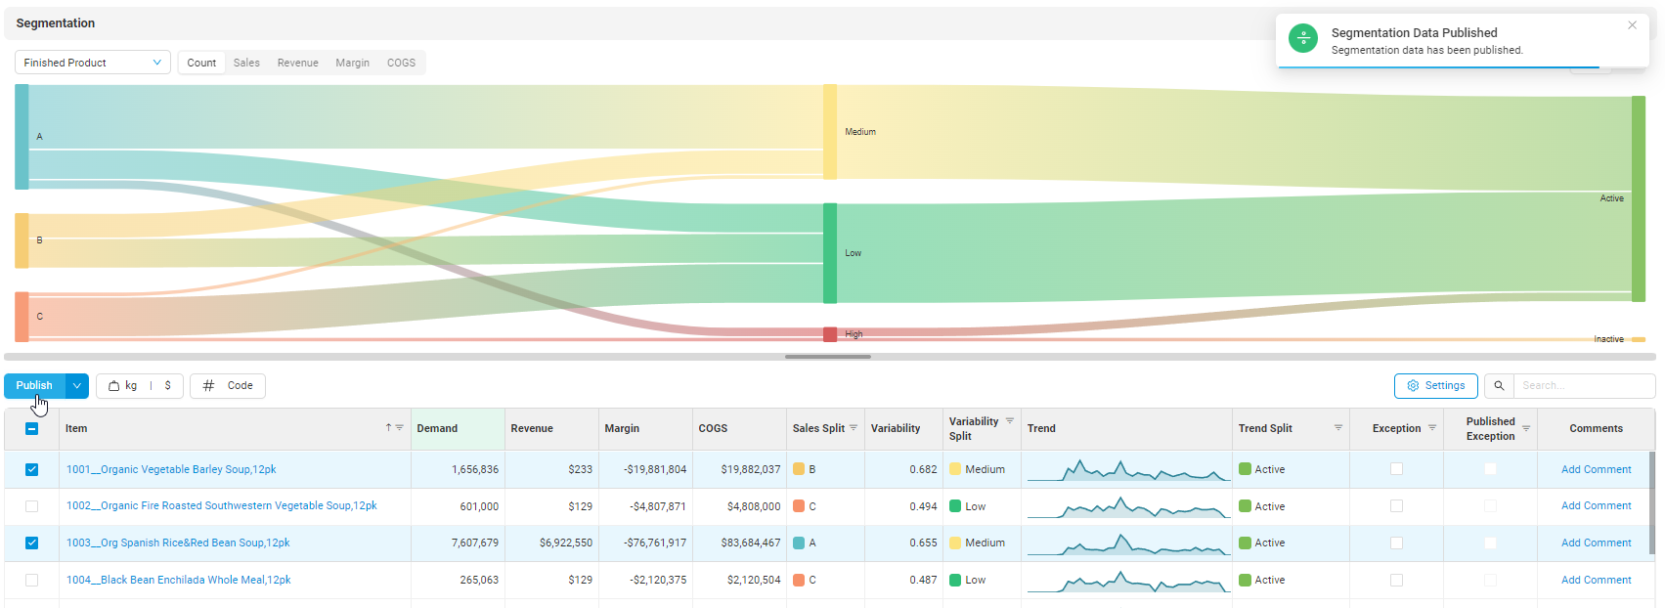Tick the Exception checkbox for item 1003

pos(1396,543)
